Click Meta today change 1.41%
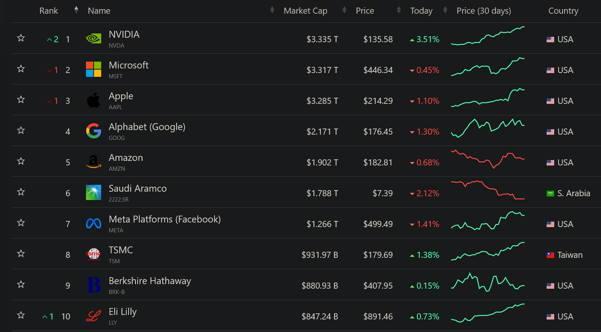 pos(425,224)
